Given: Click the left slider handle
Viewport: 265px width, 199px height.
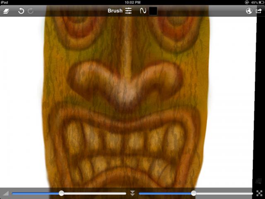Looking at the screenshot, I should (x=61, y=193).
